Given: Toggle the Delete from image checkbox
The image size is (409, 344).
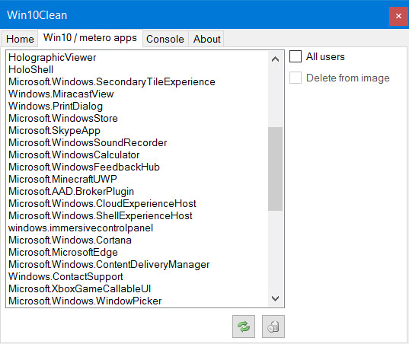Looking at the screenshot, I should pos(296,78).
